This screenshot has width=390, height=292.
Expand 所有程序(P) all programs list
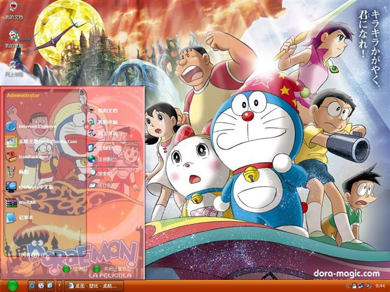[x=39, y=254]
